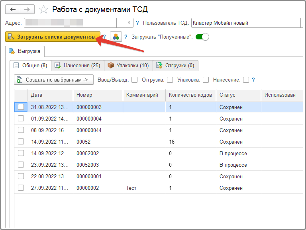Toggle the Загружать "Полученные" switch
Screen dimensions: 306x230
click(202, 37)
